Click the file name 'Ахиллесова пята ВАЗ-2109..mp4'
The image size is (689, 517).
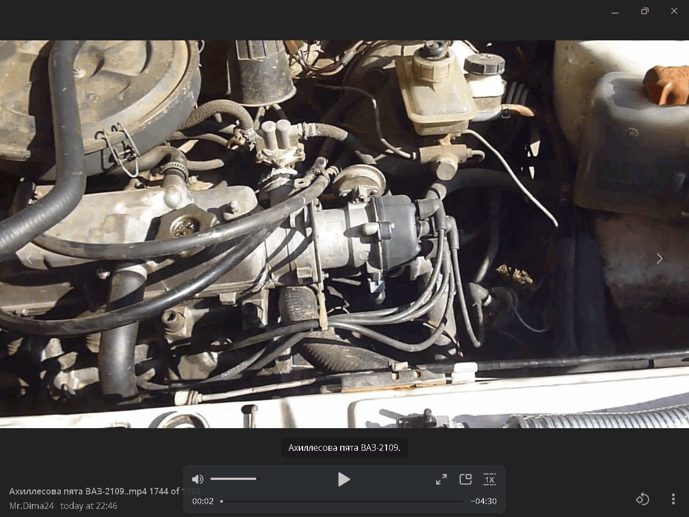tap(78, 491)
